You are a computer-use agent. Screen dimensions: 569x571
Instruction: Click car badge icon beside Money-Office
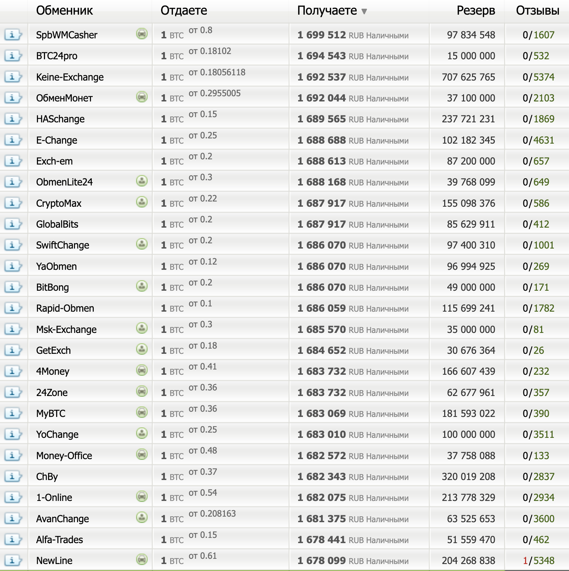(x=142, y=454)
